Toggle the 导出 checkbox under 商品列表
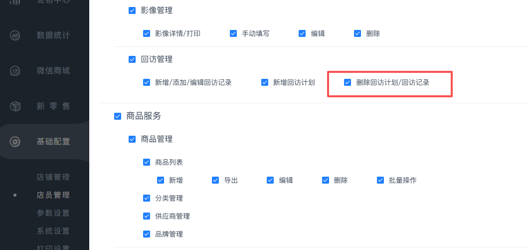528x250 pixels. coord(215,180)
